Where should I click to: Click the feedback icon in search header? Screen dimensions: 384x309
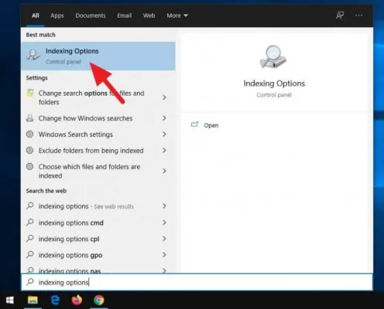coord(340,15)
